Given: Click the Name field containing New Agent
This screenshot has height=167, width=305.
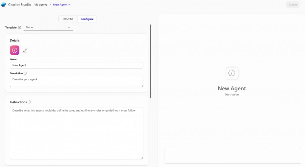Looking at the screenshot, I should (77, 65).
